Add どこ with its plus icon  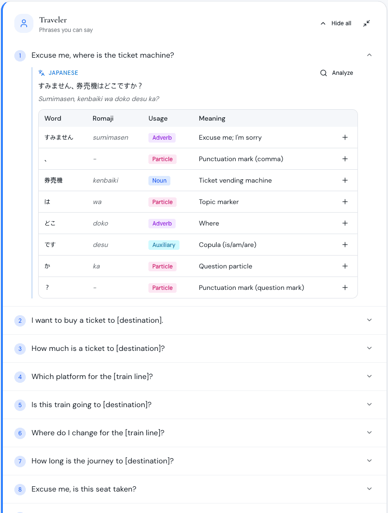click(345, 223)
